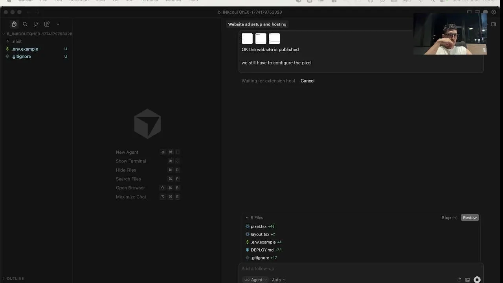Open the settings gear in title bar
This screenshot has height=283, width=503.
click(x=494, y=12)
